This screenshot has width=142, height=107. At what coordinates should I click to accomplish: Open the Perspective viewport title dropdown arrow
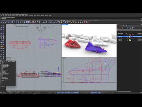click(x=68, y=24)
